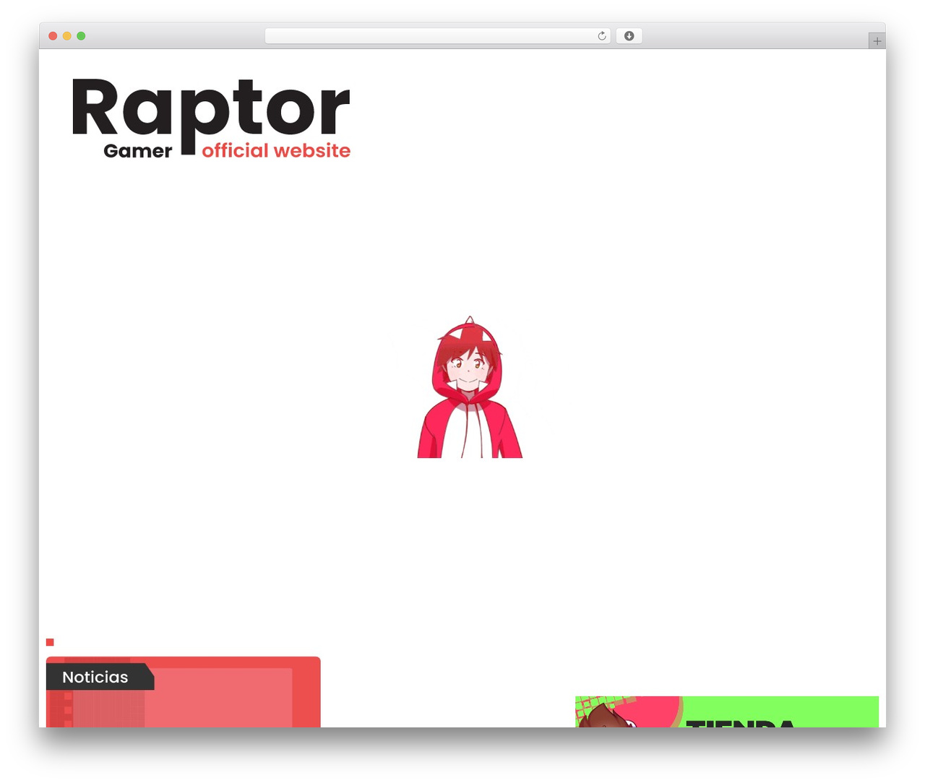Maximize the browser with green button
The width and height of the screenshot is (925, 783).
click(x=81, y=36)
